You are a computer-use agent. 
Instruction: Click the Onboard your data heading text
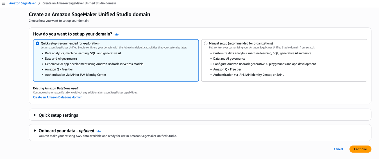(66, 131)
